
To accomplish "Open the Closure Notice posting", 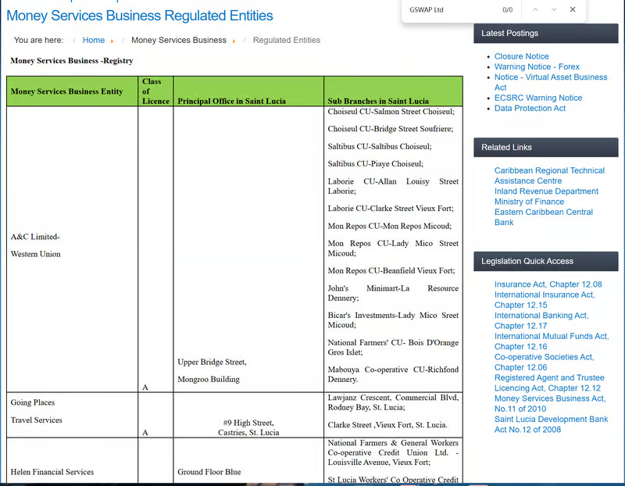I will tap(521, 56).
